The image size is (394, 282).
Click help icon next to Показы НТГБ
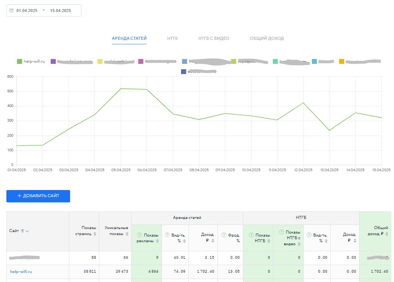[251, 235]
